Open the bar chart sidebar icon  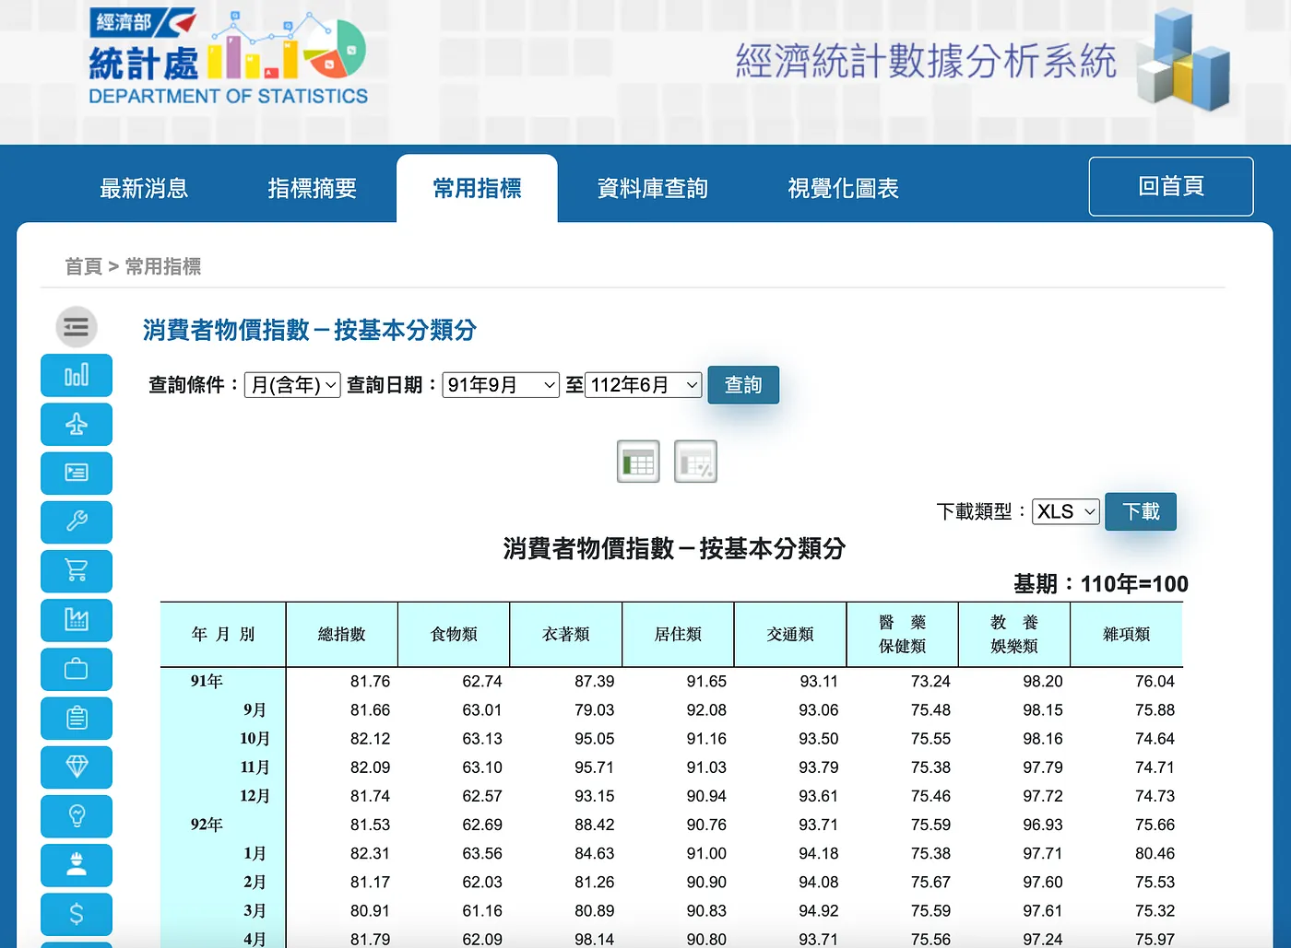tap(77, 376)
